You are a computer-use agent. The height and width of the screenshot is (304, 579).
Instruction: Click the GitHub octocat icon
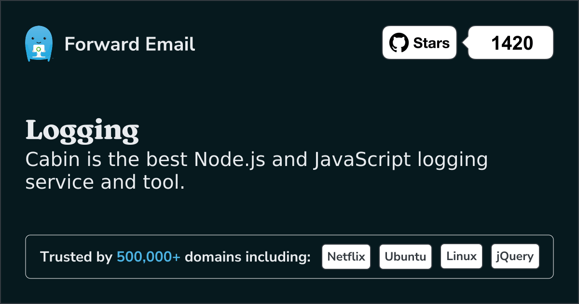click(x=399, y=42)
